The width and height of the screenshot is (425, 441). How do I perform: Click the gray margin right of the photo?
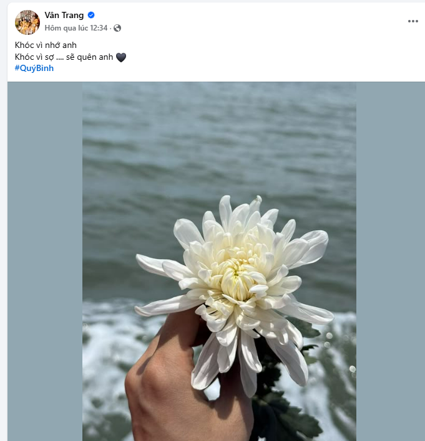coord(390,262)
